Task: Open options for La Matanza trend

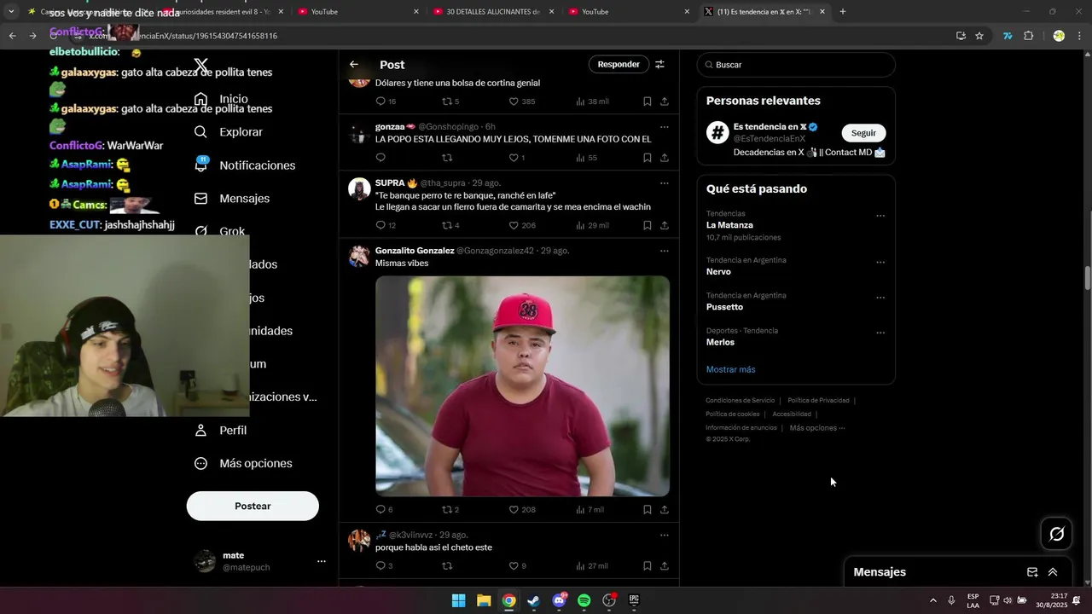Action: coord(880,216)
